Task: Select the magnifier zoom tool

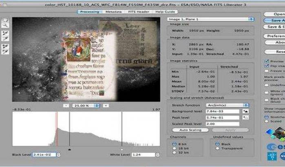Action: point(5,26)
